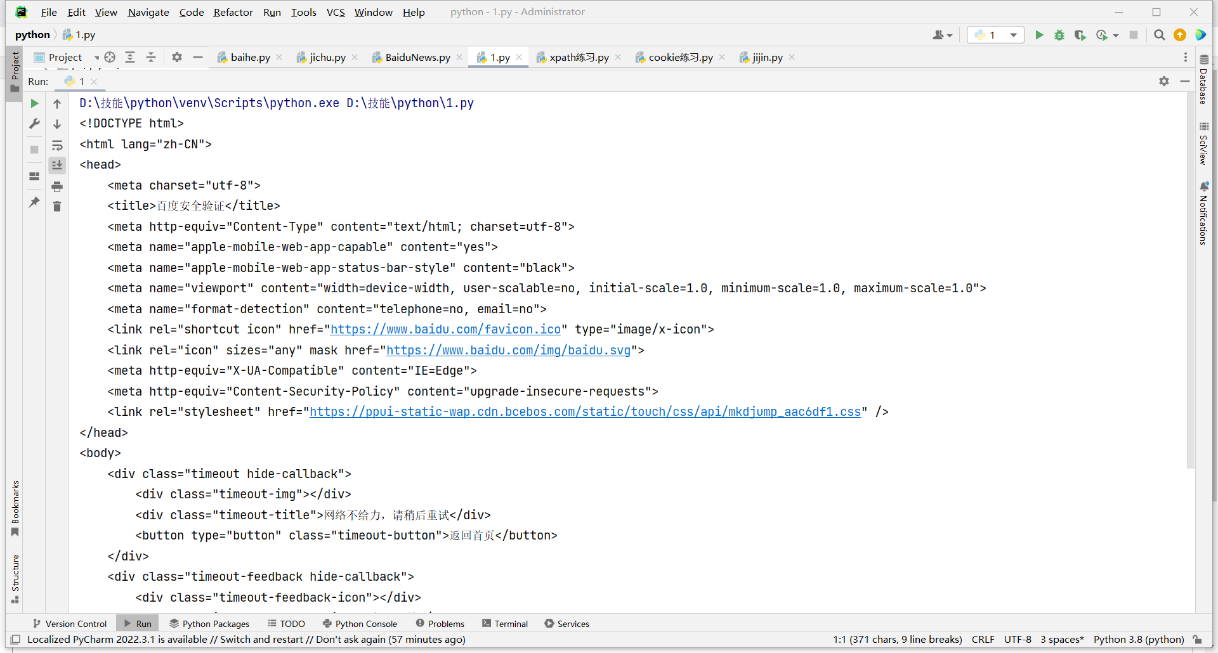Close the Run tab labeled 1

point(94,81)
